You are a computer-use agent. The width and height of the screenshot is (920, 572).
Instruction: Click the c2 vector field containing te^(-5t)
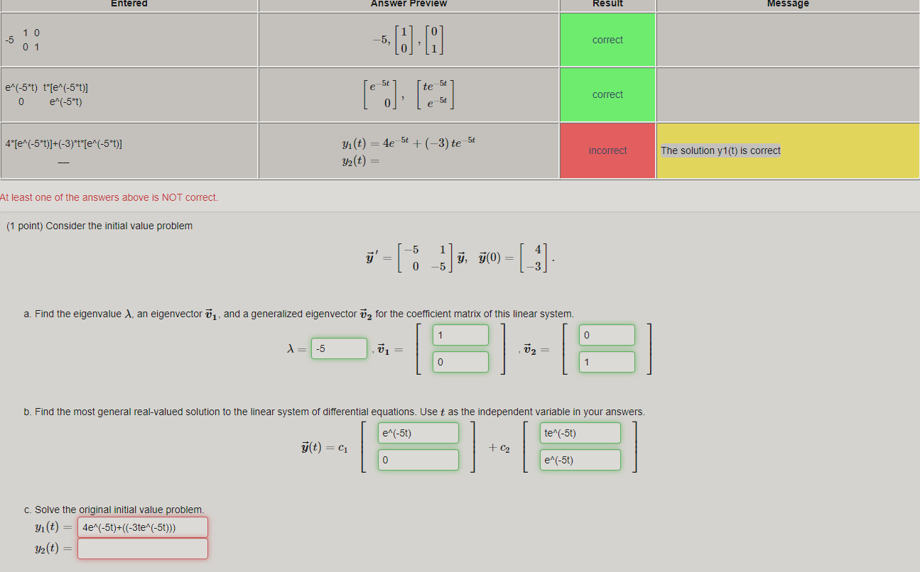pyautogui.click(x=580, y=433)
